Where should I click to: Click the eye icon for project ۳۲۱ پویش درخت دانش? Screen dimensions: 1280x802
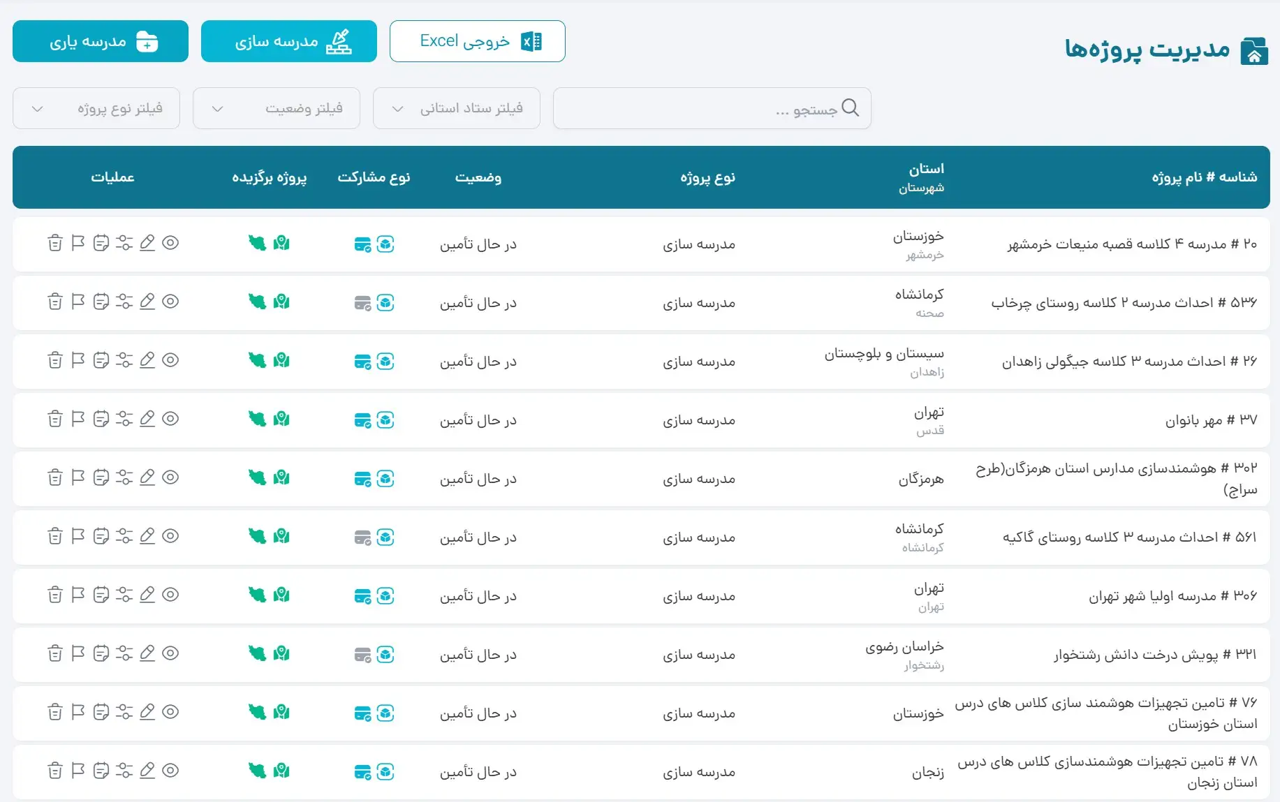click(170, 653)
